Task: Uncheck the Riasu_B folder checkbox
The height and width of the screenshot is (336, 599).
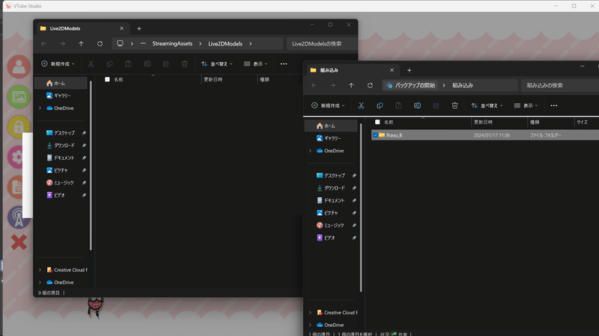Action: click(375, 135)
